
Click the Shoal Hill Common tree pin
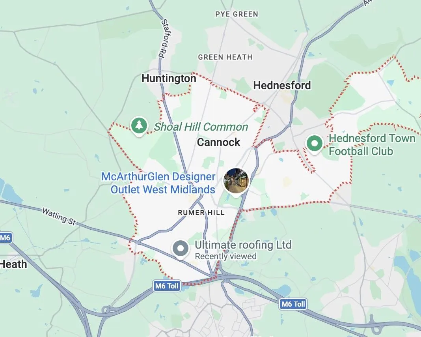(139, 126)
